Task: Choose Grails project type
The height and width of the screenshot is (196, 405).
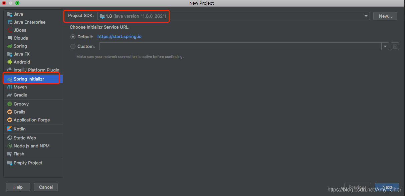Action: tap(33, 112)
